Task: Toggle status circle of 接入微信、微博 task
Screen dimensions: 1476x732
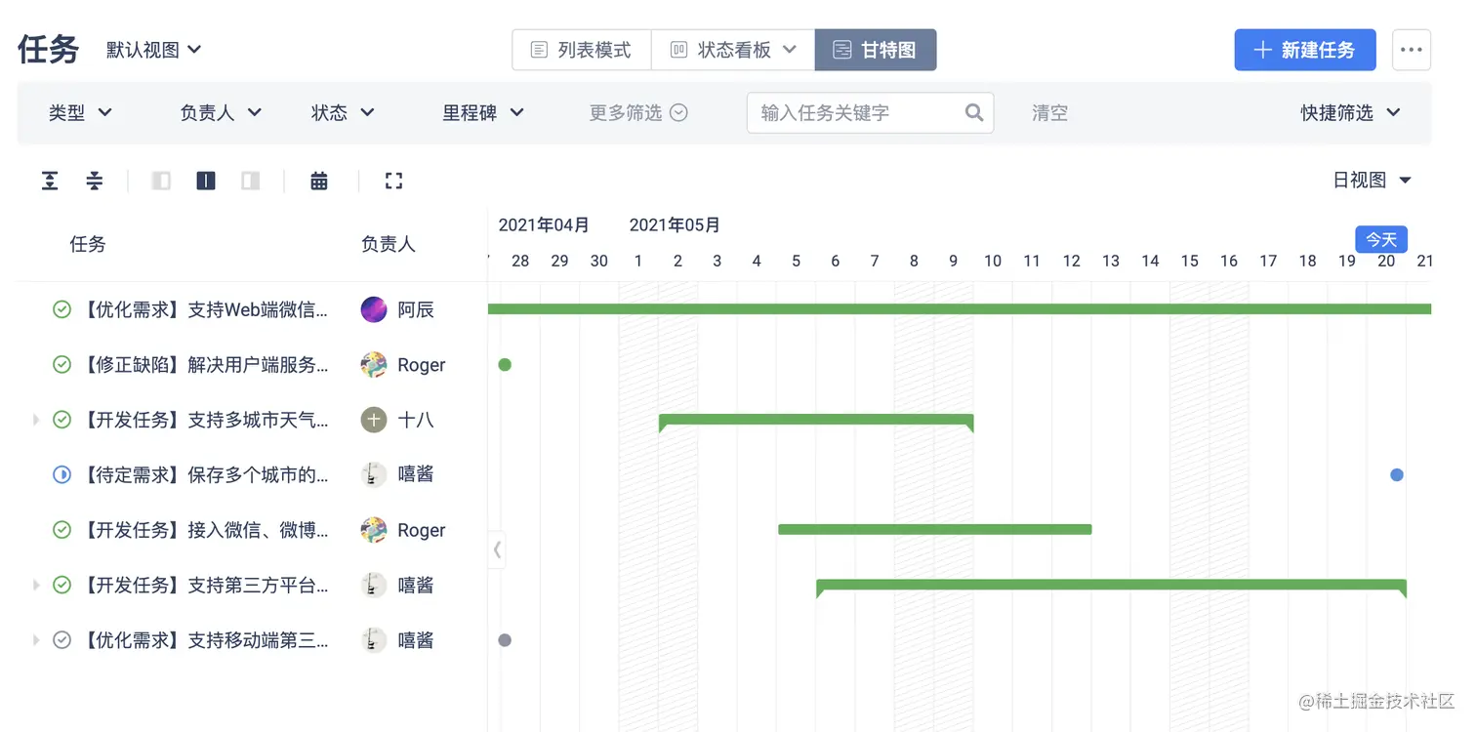Action: (x=61, y=530)
